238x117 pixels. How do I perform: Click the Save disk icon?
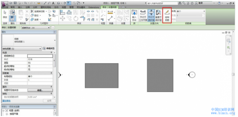click(15, 3)
